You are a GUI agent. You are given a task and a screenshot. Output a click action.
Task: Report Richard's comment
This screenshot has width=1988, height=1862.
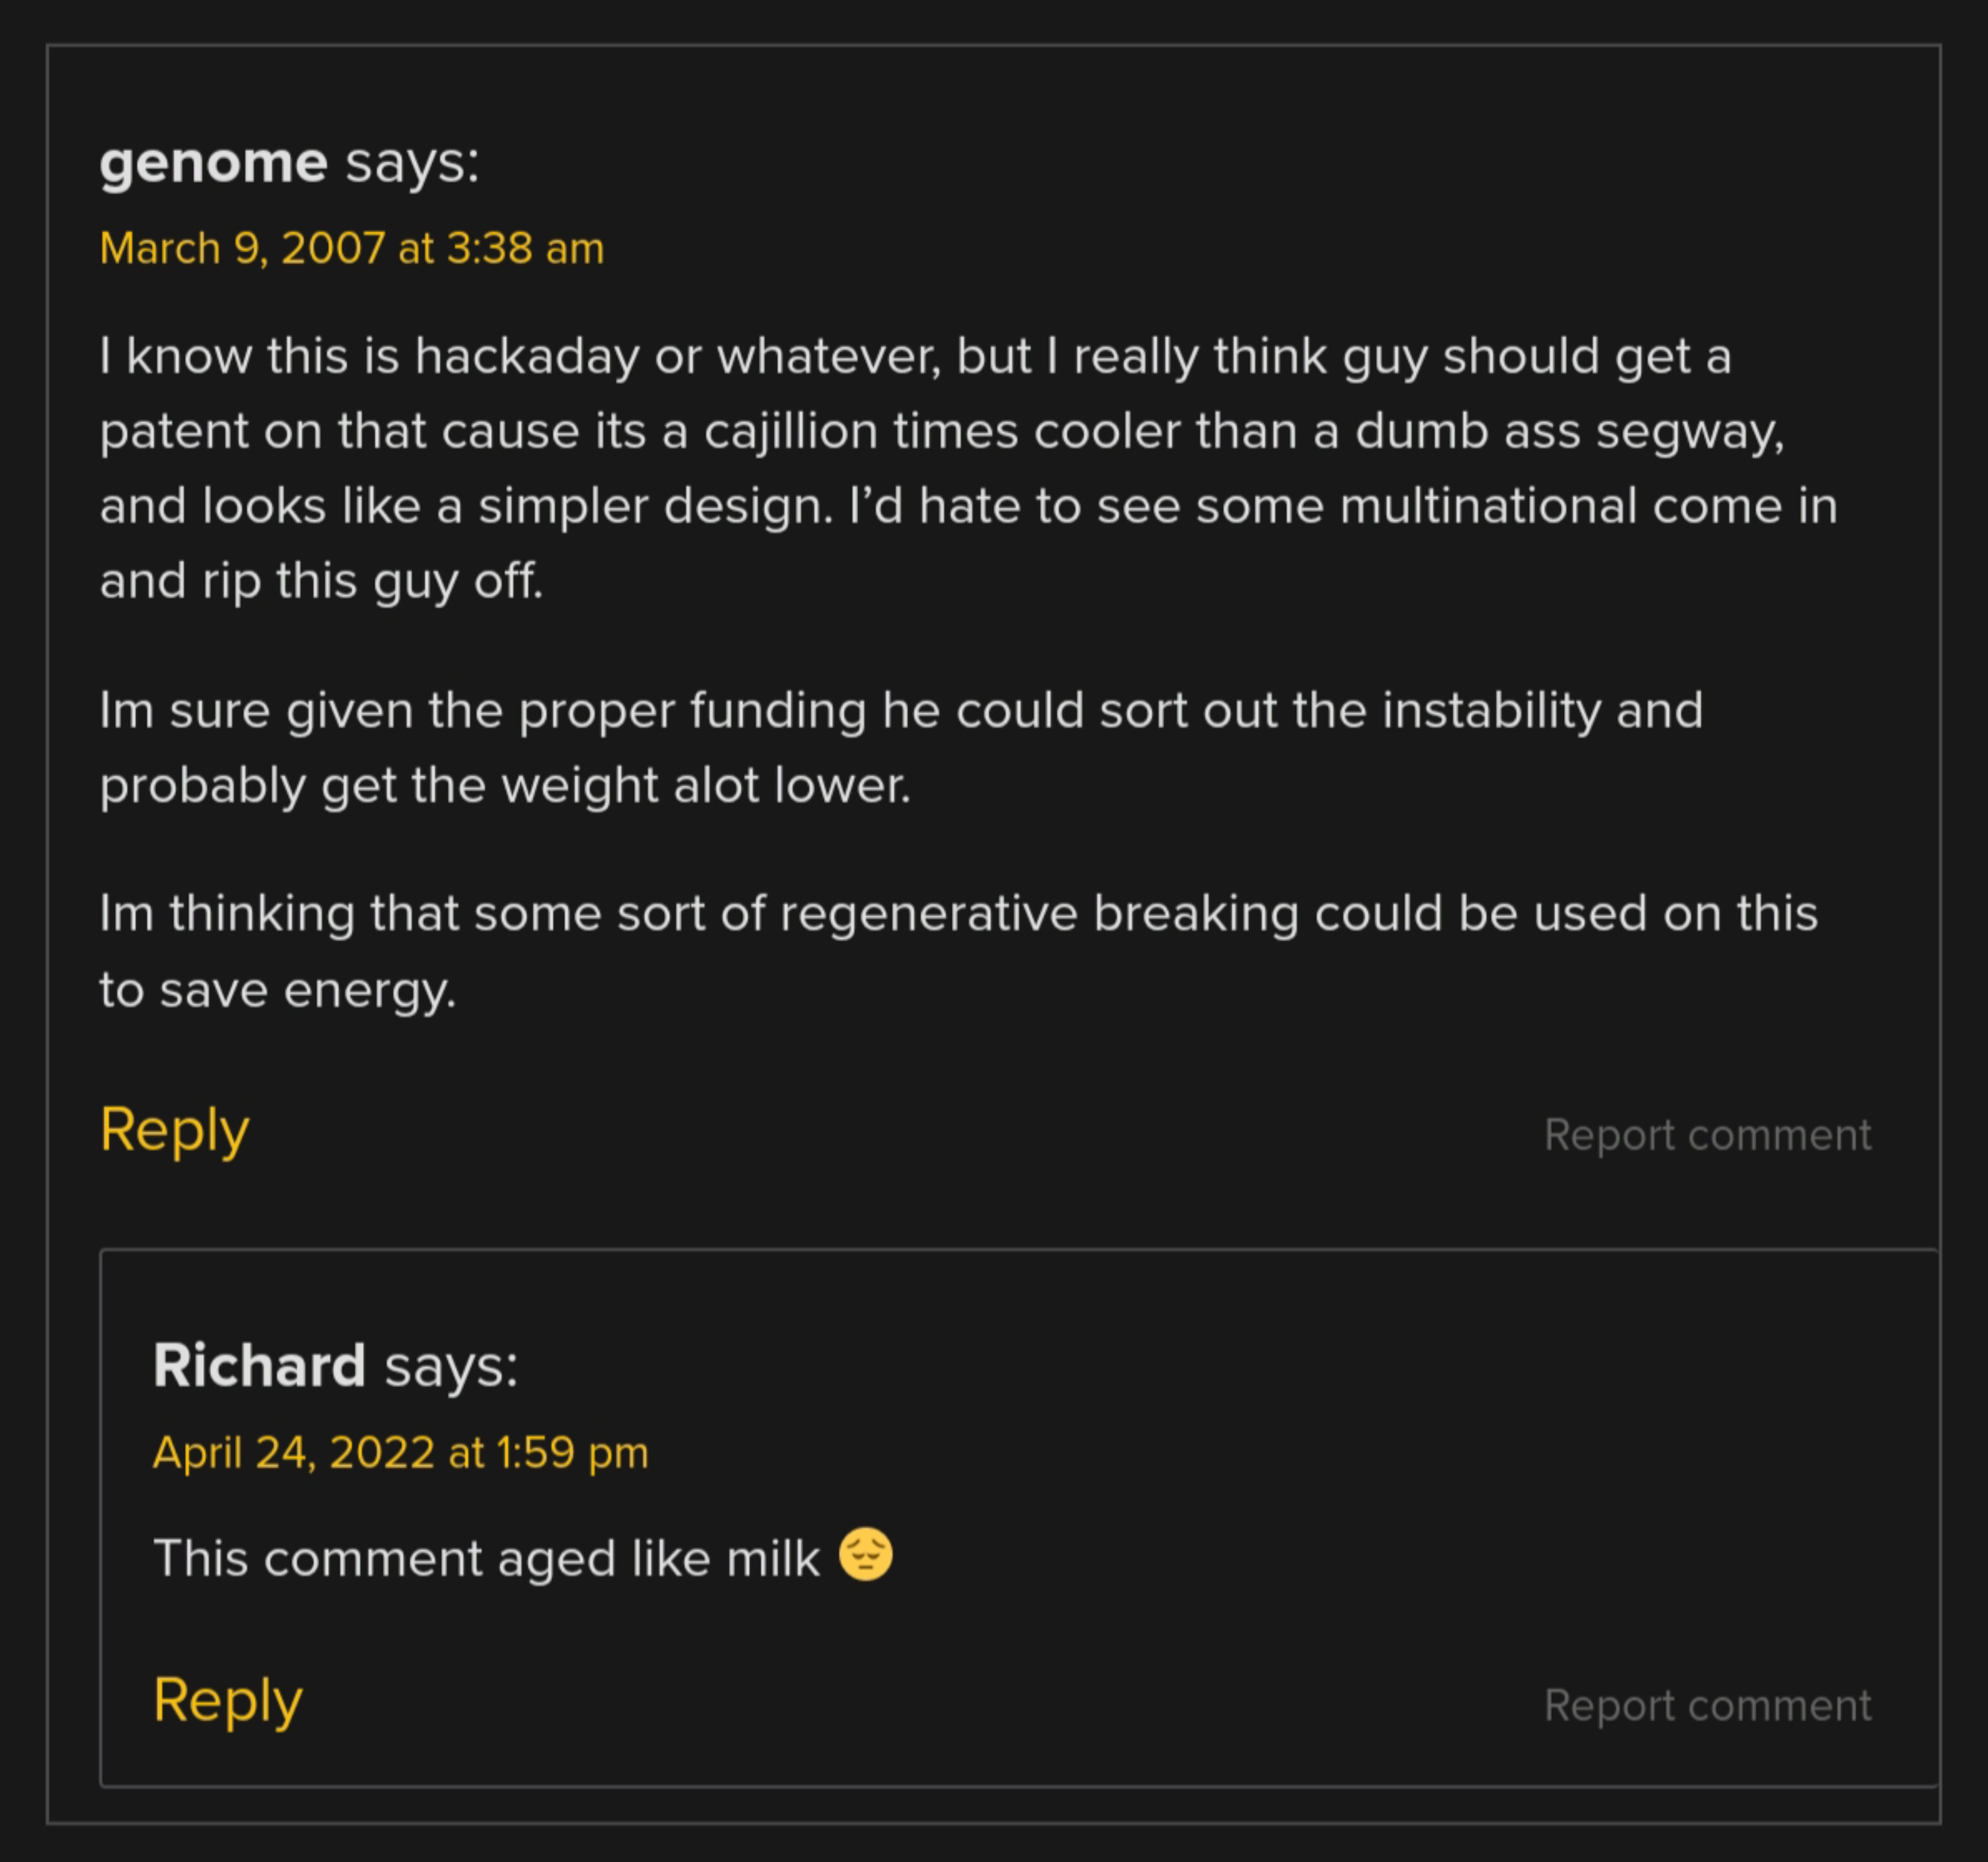coord(1707,1705)
